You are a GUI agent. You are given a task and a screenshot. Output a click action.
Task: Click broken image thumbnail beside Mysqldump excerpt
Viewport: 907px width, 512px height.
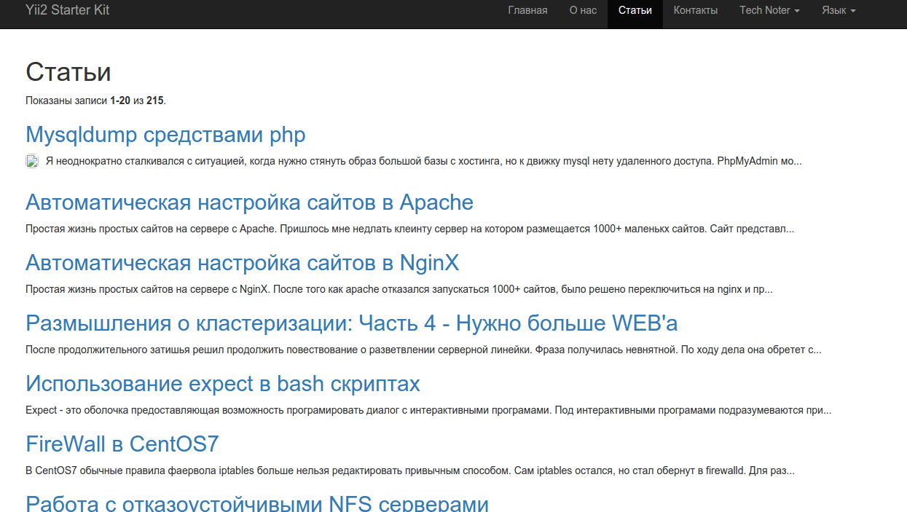click(32, 162)
